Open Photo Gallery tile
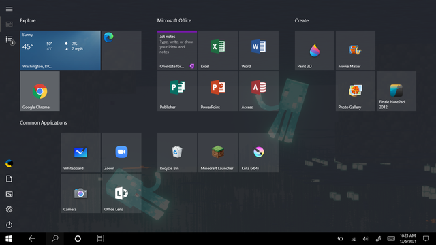The width and height of the screenshot is (436, 245). coord(356,91)
